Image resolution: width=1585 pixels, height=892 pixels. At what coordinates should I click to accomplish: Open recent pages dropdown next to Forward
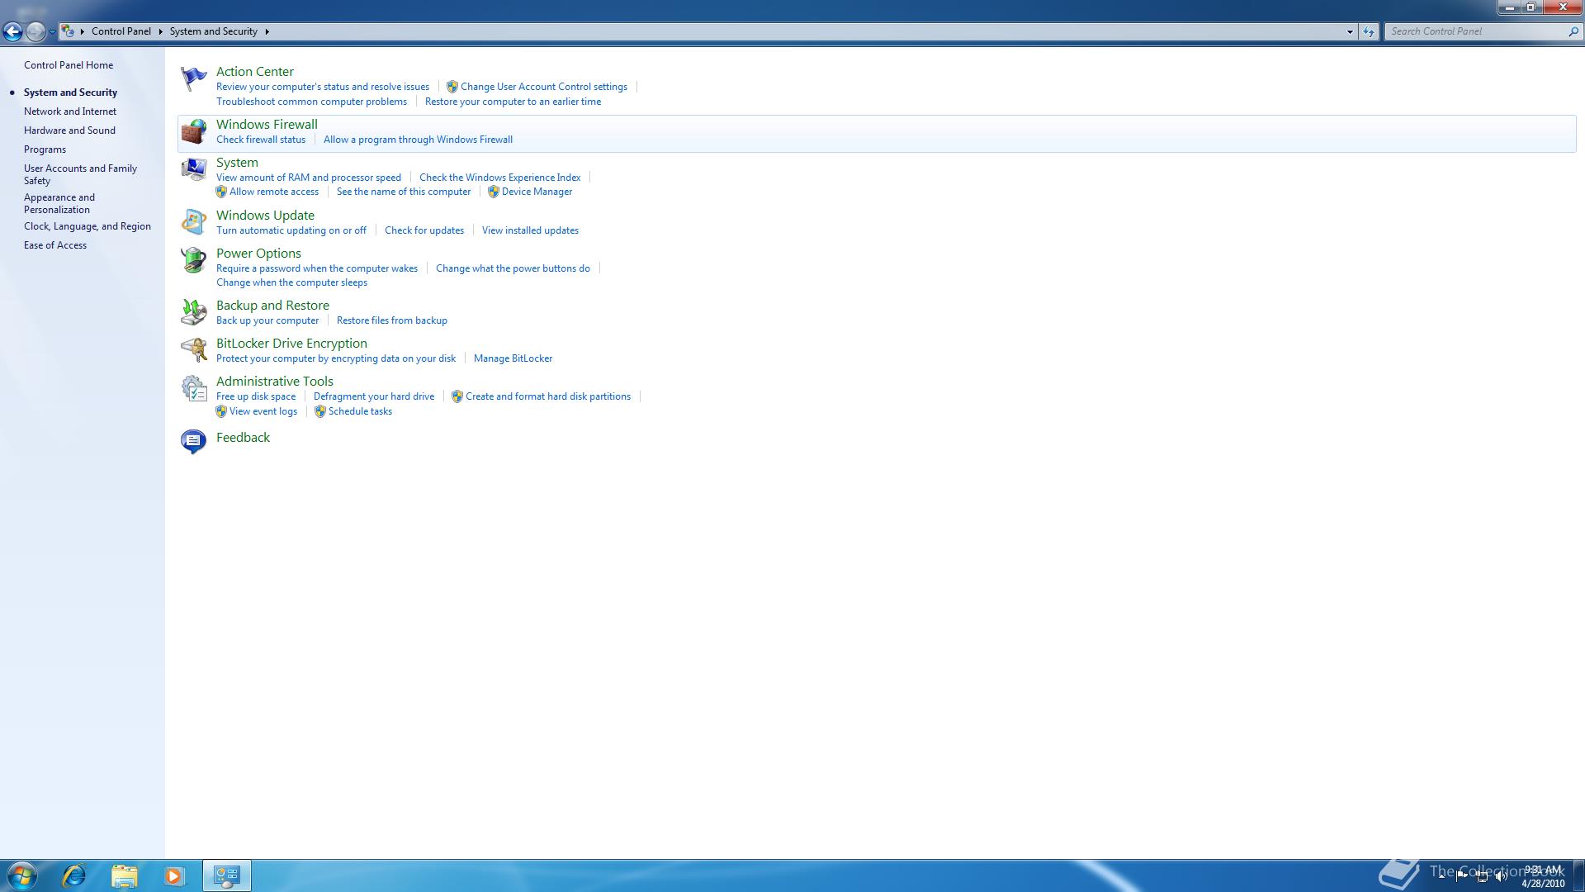[x=52, y=31]
